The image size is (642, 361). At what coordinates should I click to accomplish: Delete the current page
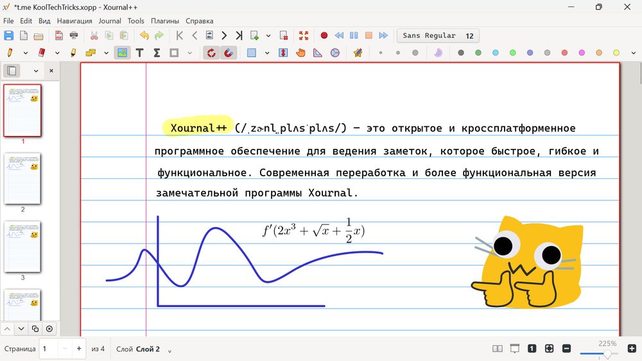[x=283, y=35]
